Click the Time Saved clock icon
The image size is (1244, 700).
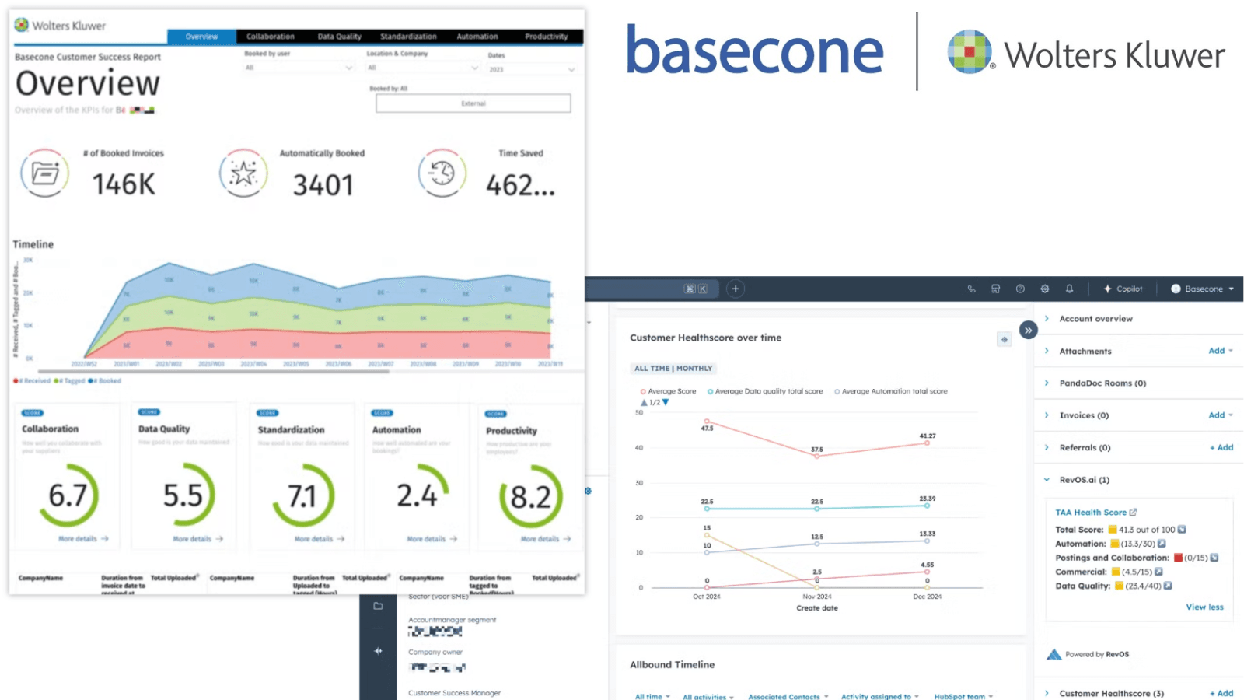coord(442,173)
